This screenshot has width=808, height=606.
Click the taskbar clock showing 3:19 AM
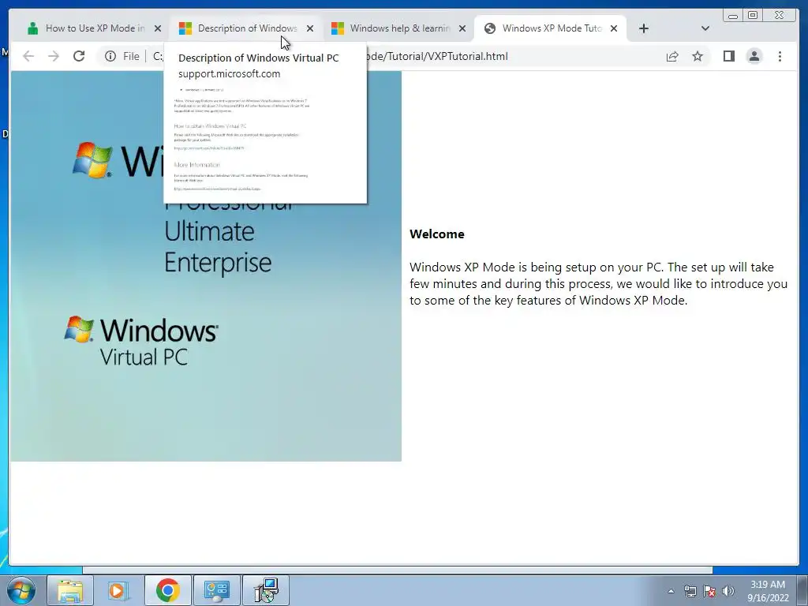pos(768,591)
